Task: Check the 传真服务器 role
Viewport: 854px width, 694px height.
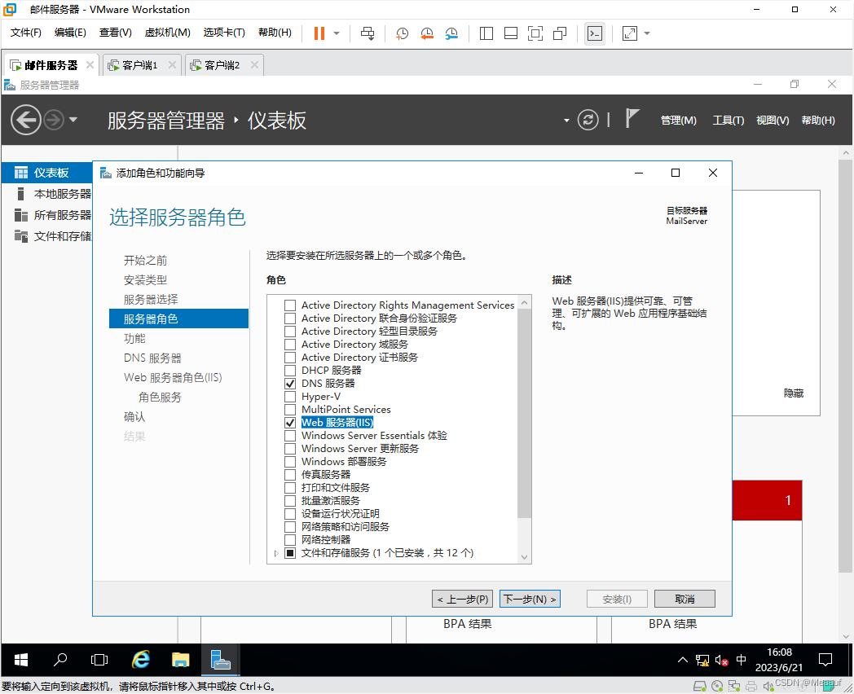Action: (290, 475)
